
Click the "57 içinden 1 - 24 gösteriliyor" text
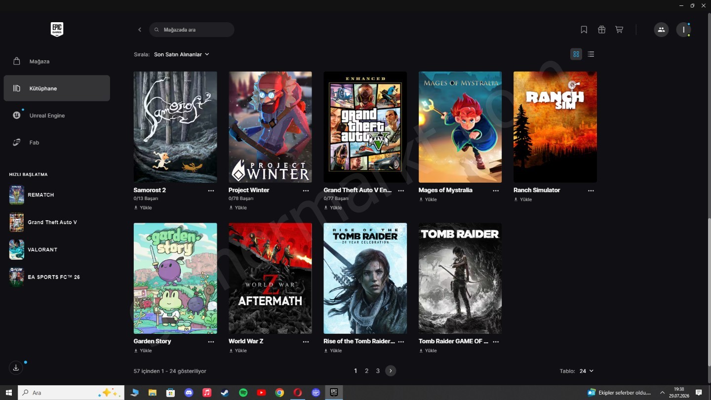coord(170,371)
